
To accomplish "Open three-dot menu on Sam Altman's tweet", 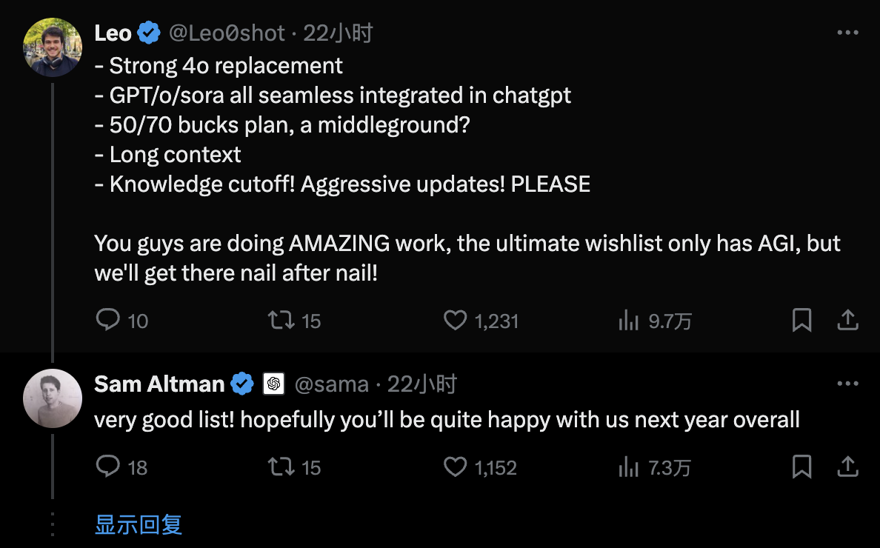I will pyautogui.click(x=847, y=384).
